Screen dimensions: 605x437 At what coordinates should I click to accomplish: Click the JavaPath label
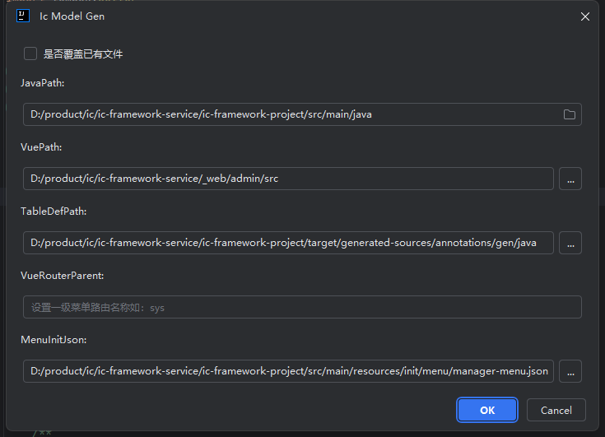coord(43,83)
